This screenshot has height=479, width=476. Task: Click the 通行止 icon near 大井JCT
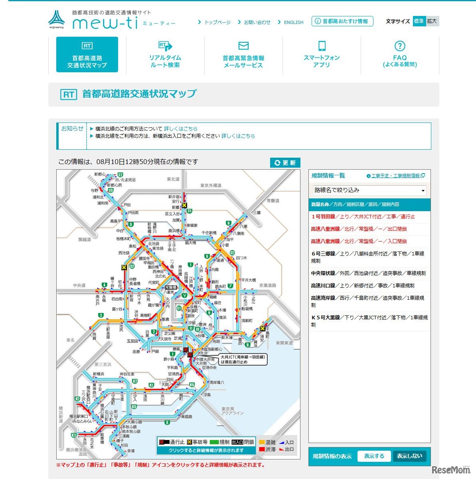[190, 355]
